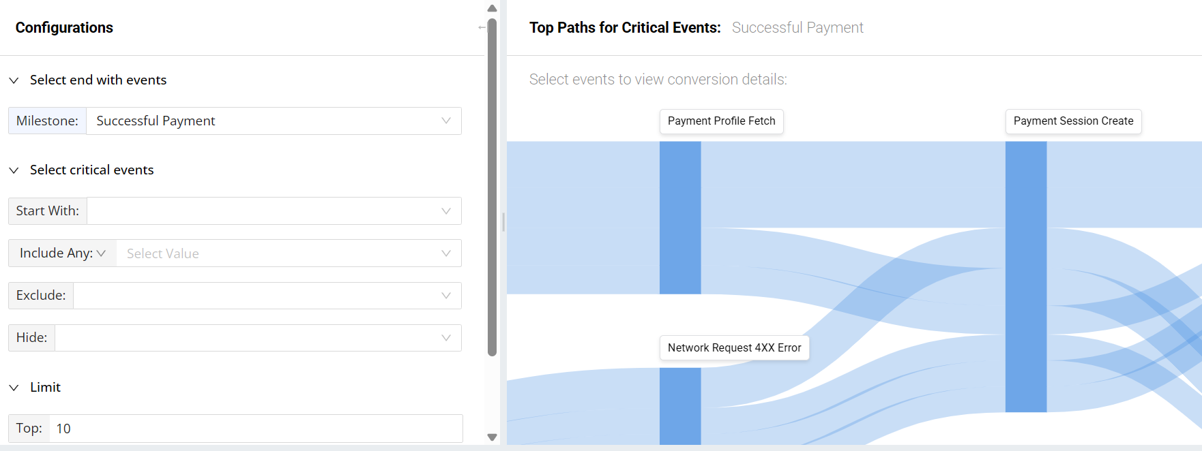Click the Top limit input field
Screen dimensions: 1202x451
pos(255,429)
